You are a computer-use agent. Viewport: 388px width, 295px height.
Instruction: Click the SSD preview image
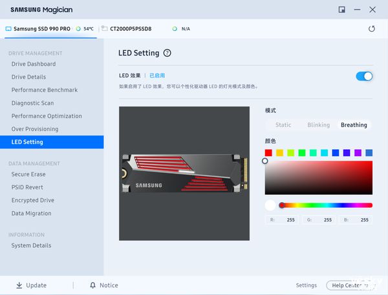pyautogui.click(x=184, y=174)
